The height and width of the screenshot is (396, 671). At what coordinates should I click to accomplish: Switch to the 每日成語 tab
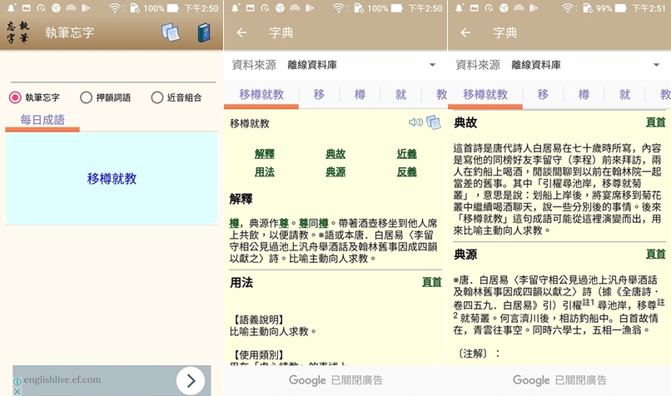42,120
